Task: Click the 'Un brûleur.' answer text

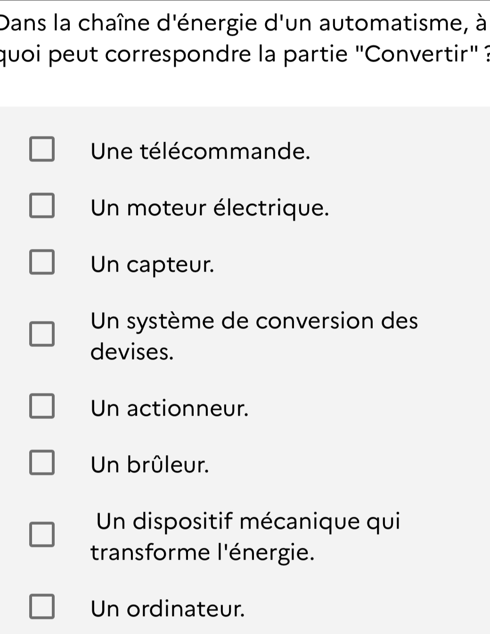Action: (x=150, y=465)
